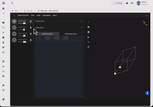Click the UPGRADE button
The width and height of the screenshot is (153, 107).
[x=118, y=3]
